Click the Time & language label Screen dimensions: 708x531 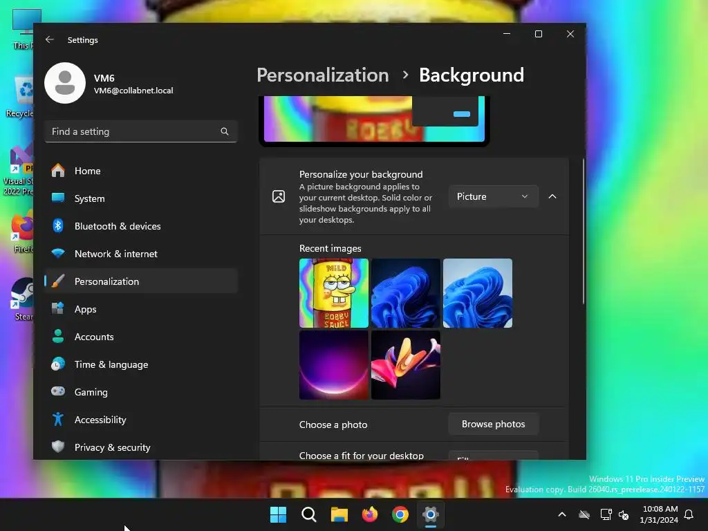[111, 364]
